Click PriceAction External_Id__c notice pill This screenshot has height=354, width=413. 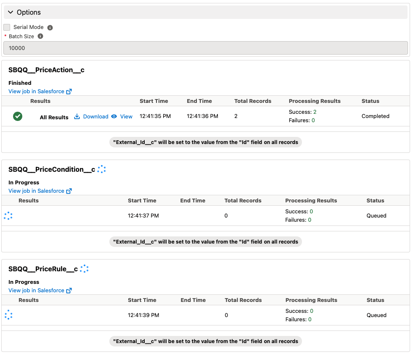(x=205, y=142)
